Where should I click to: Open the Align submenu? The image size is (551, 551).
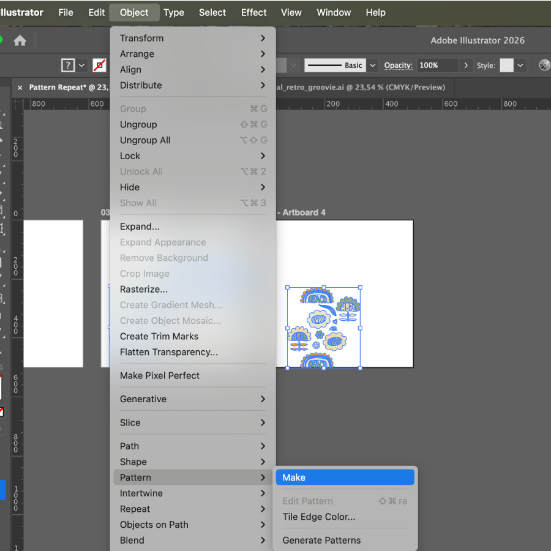coord(193,70)
